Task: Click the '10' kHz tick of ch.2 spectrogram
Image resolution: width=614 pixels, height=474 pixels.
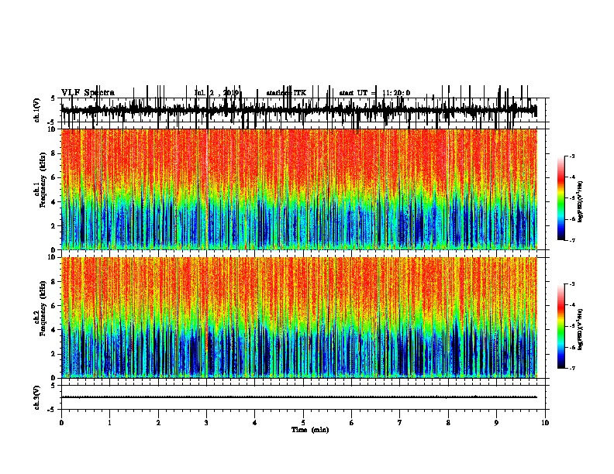Action: coord(52,257)
